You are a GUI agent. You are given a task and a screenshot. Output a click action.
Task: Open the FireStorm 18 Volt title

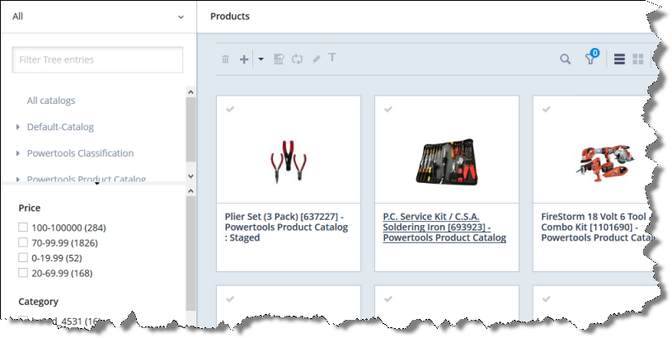tap(595, 227)
